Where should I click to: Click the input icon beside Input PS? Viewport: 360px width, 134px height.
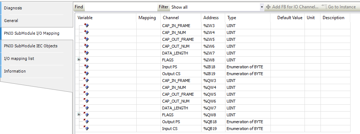[86, 67]
